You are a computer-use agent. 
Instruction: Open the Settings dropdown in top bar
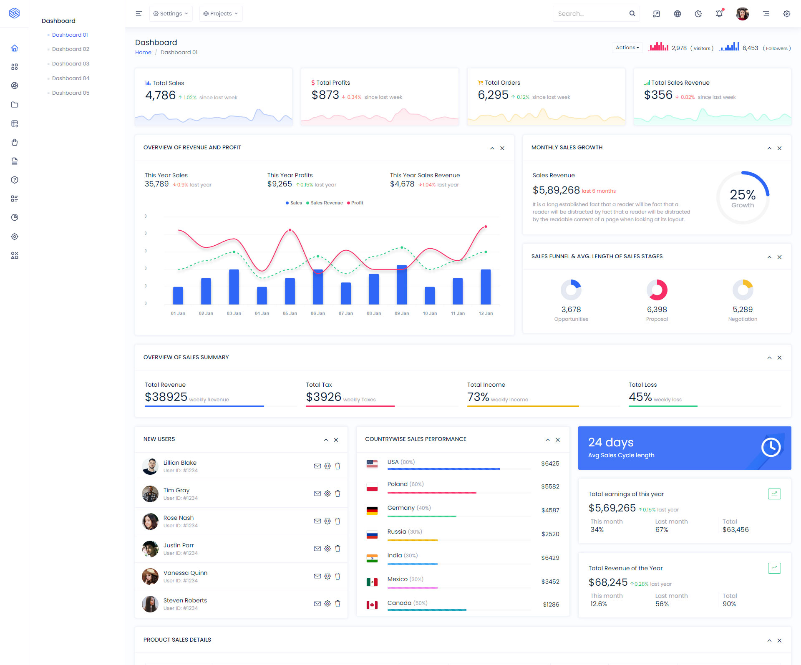click(171, 14)
